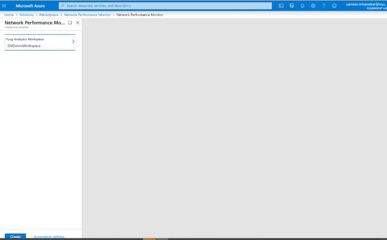This screenshot has width=387, height=240.
Task: Go to Home in the breadcrumb
Action: pyautogui.click(x=9, y=15)
